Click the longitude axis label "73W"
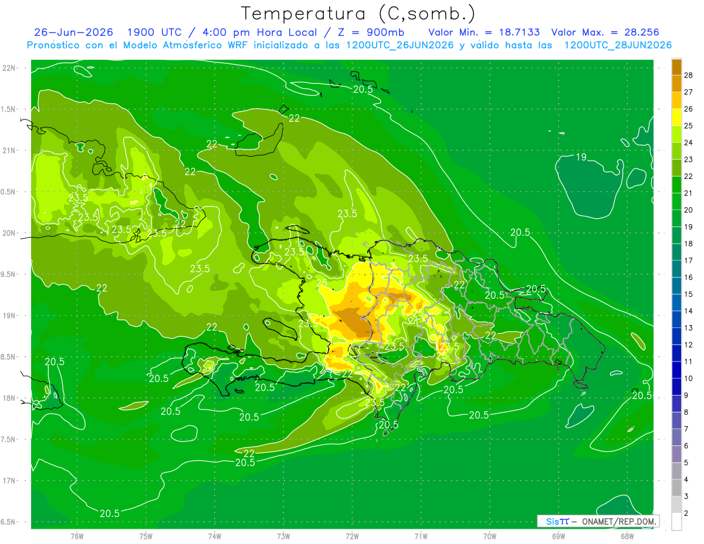This screenshot has height=544, width=704. click(283, 536)
